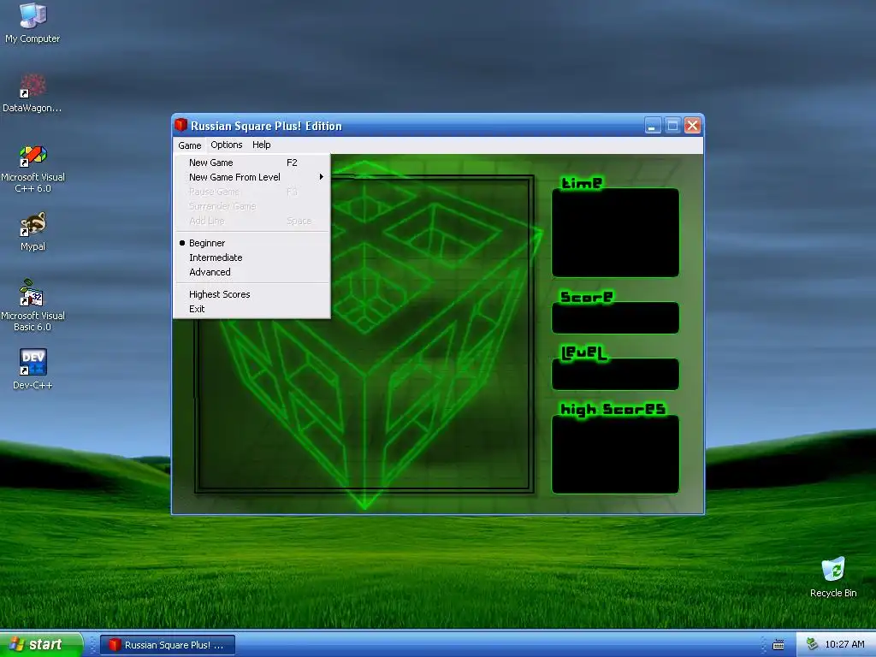Viewport: 876px width, 657px height.
Task: Open the My Computer desktop icon
Action: [33, 23]
